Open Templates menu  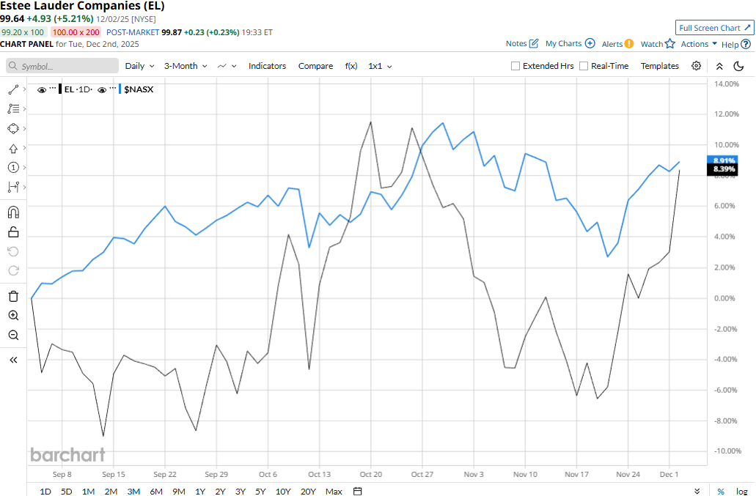(x=659, y=66)
